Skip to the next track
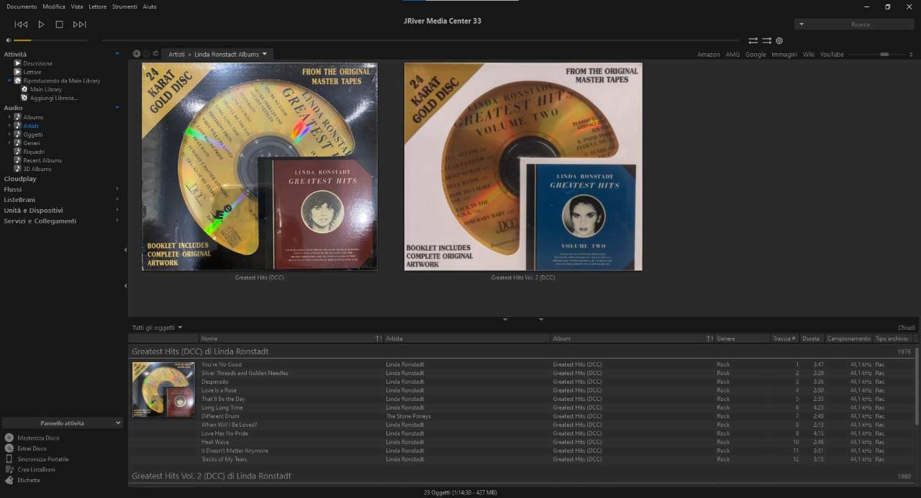The image size is (921, 498). point(79,24)
